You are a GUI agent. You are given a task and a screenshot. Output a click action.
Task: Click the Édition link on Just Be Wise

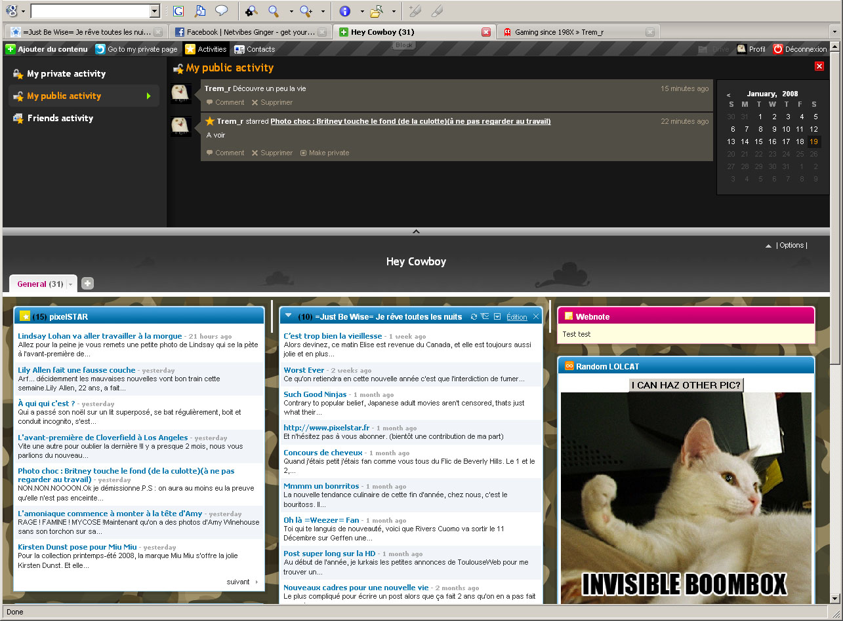point(517,318)
